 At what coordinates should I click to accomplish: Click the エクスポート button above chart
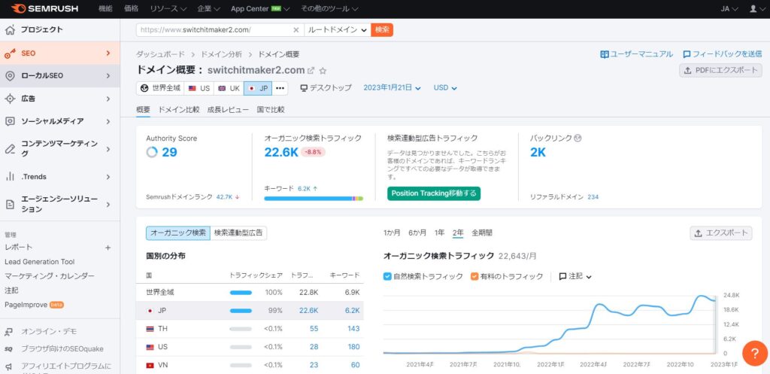coord(721,233)
